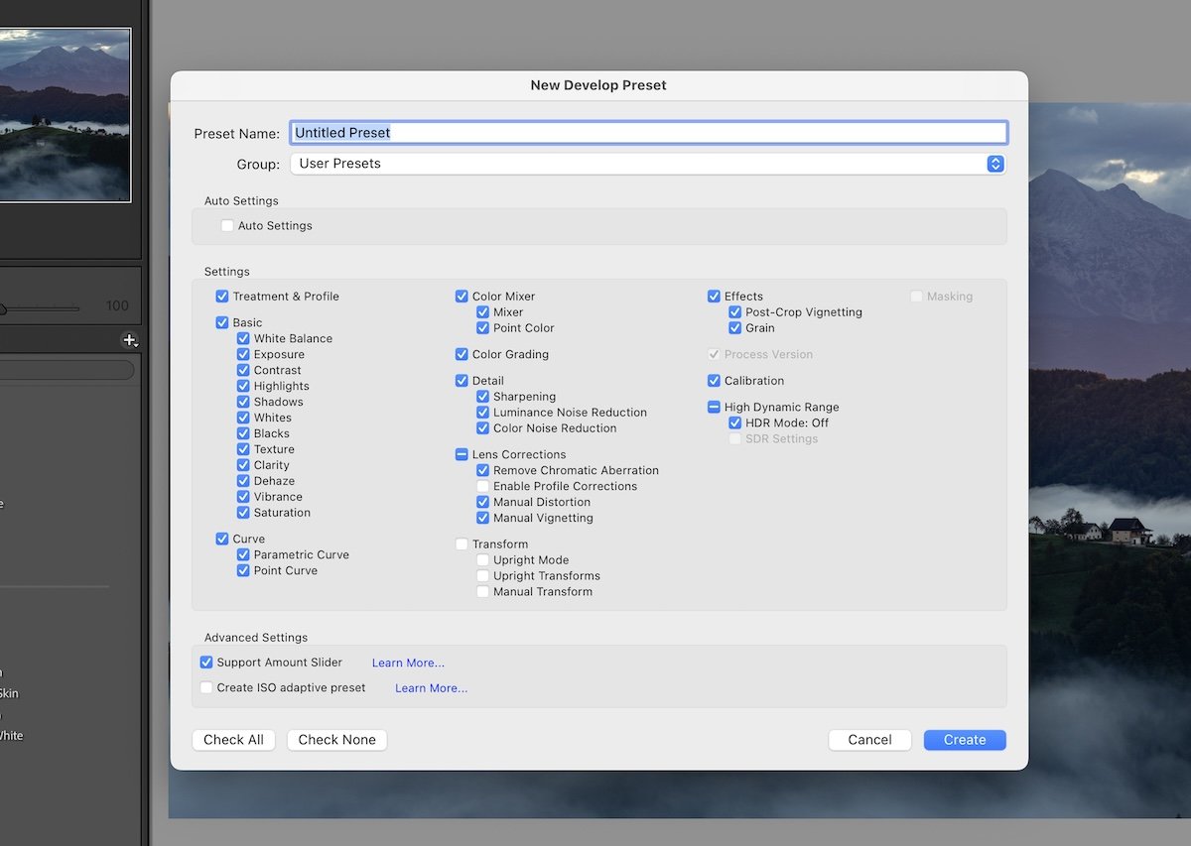Click the Check All button
The height and width of the screenshot is (846, 1191).
click(233, 739)
